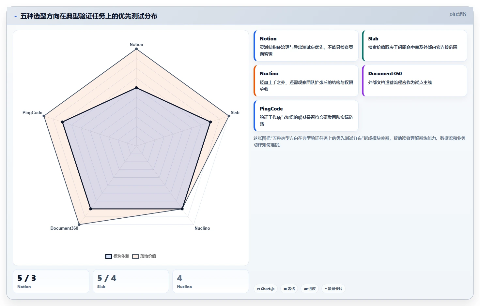Select the 4 Nuclino stat card
480x306 pixels.
click(x=210, y=281)
